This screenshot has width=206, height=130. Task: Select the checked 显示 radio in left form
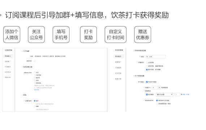point(35,101)
